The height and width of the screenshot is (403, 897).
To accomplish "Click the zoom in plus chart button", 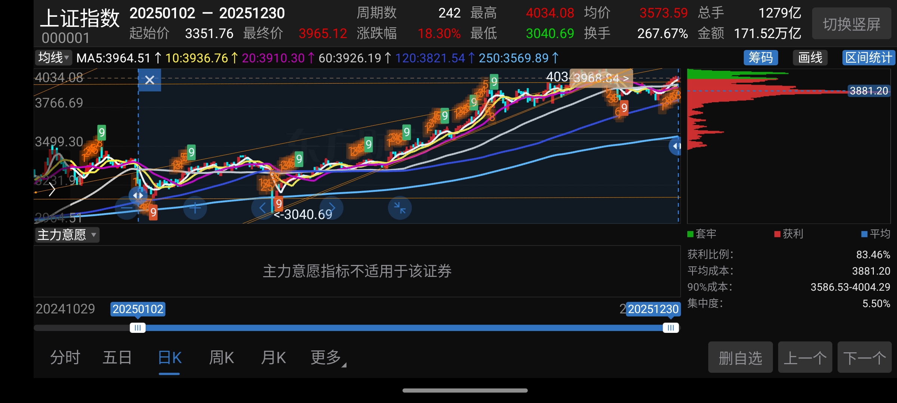I will click(195, 208).
